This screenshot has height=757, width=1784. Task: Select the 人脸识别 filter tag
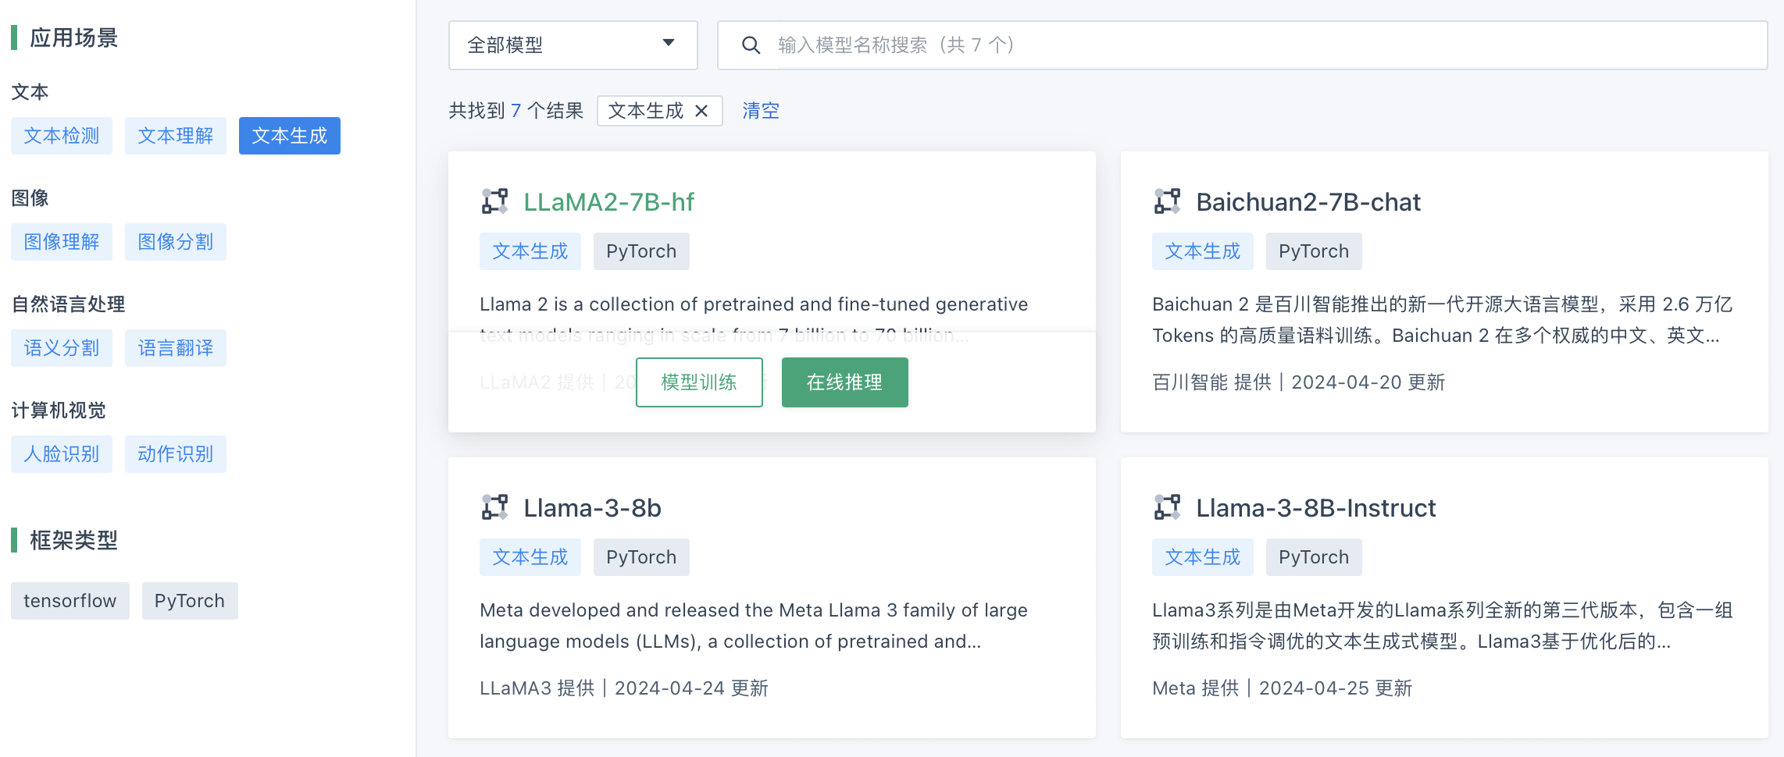pos(62,454)
